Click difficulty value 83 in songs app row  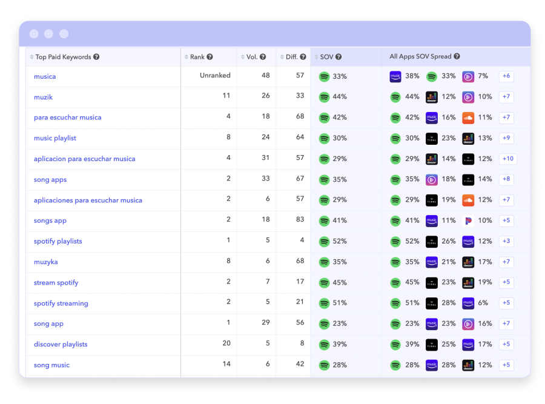(300, 219)
